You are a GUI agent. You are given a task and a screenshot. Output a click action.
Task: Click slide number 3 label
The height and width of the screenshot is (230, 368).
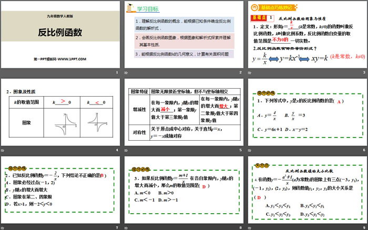pyautogui.click(x=364, y=72)
